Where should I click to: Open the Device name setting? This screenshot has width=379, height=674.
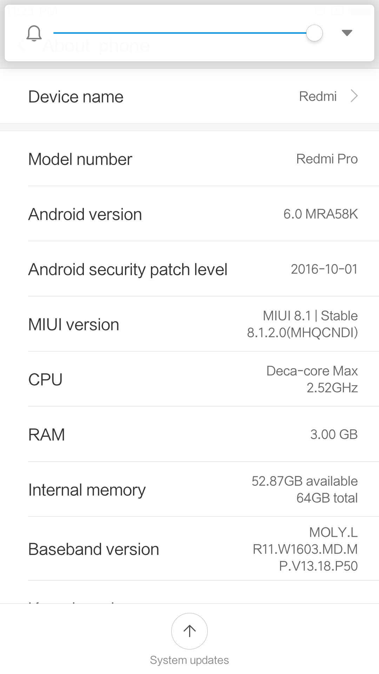tap(76, 97)
